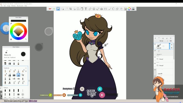Select the Text tool

(86, 9)
